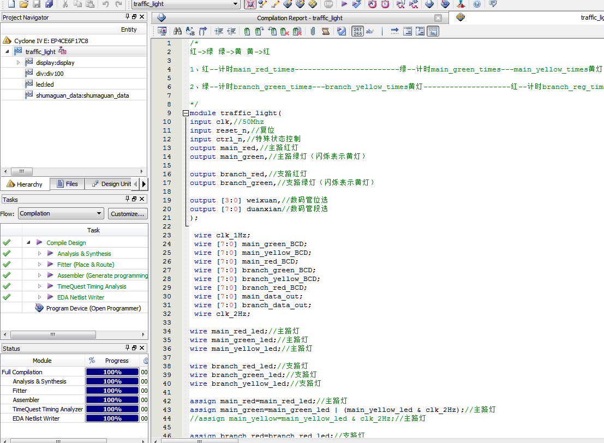Viewport: 604px width, 443px height.
Task: Click the Programmer icon beside Program Device
Action: 39,308
